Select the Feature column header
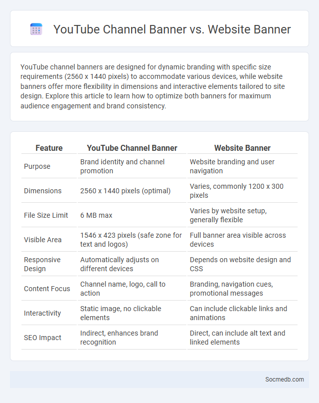This screenshot has height=403, width=319. [x=49, y=148]
